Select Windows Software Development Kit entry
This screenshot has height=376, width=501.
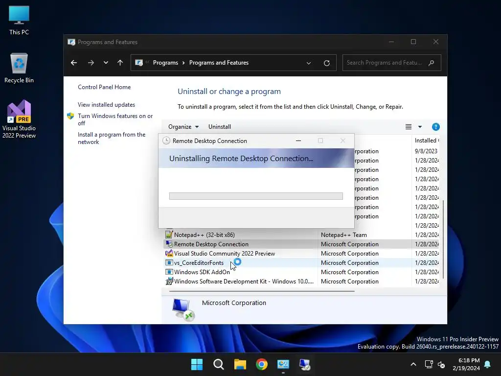pos(301,281)
